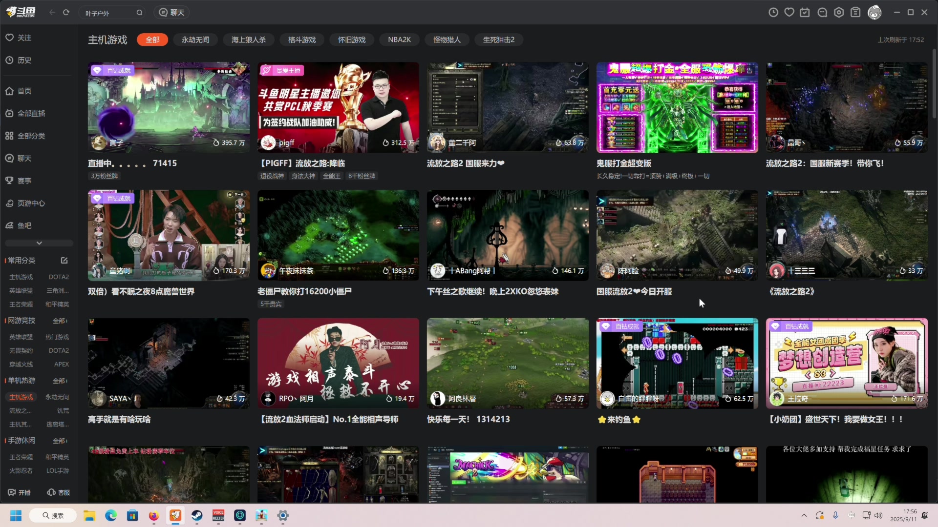
Task: Open 关注 in the sidebar
Action: pyautogui.click(x=19, y=38)
